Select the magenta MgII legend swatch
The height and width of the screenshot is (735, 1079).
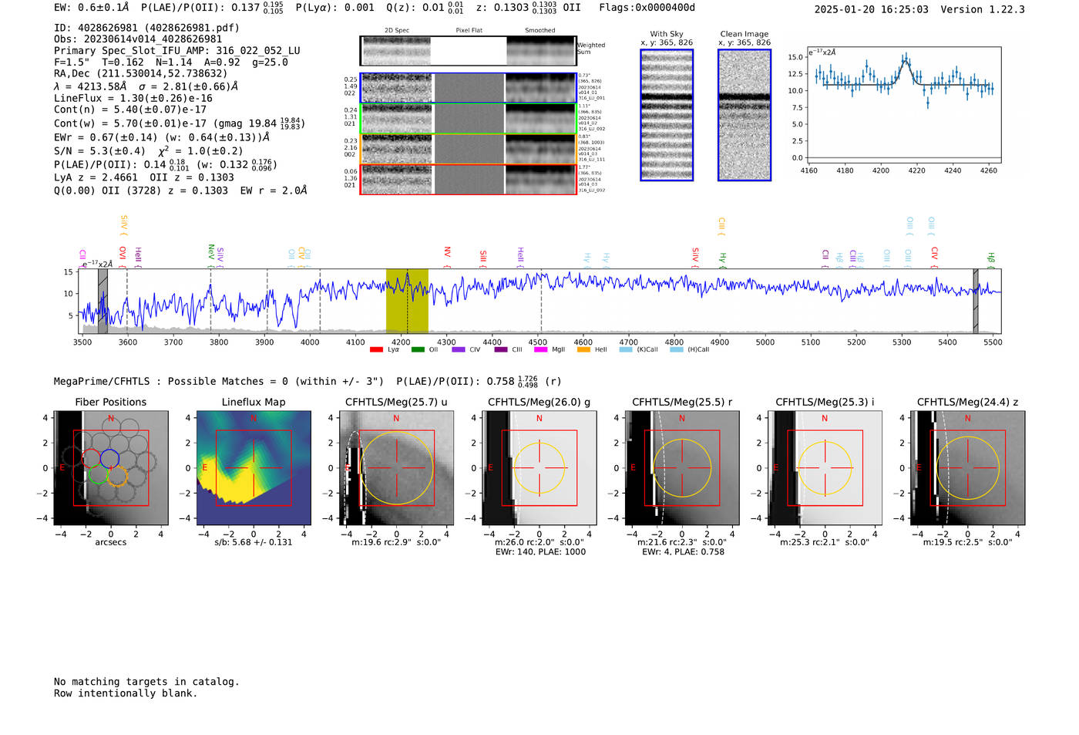[539, 350]
